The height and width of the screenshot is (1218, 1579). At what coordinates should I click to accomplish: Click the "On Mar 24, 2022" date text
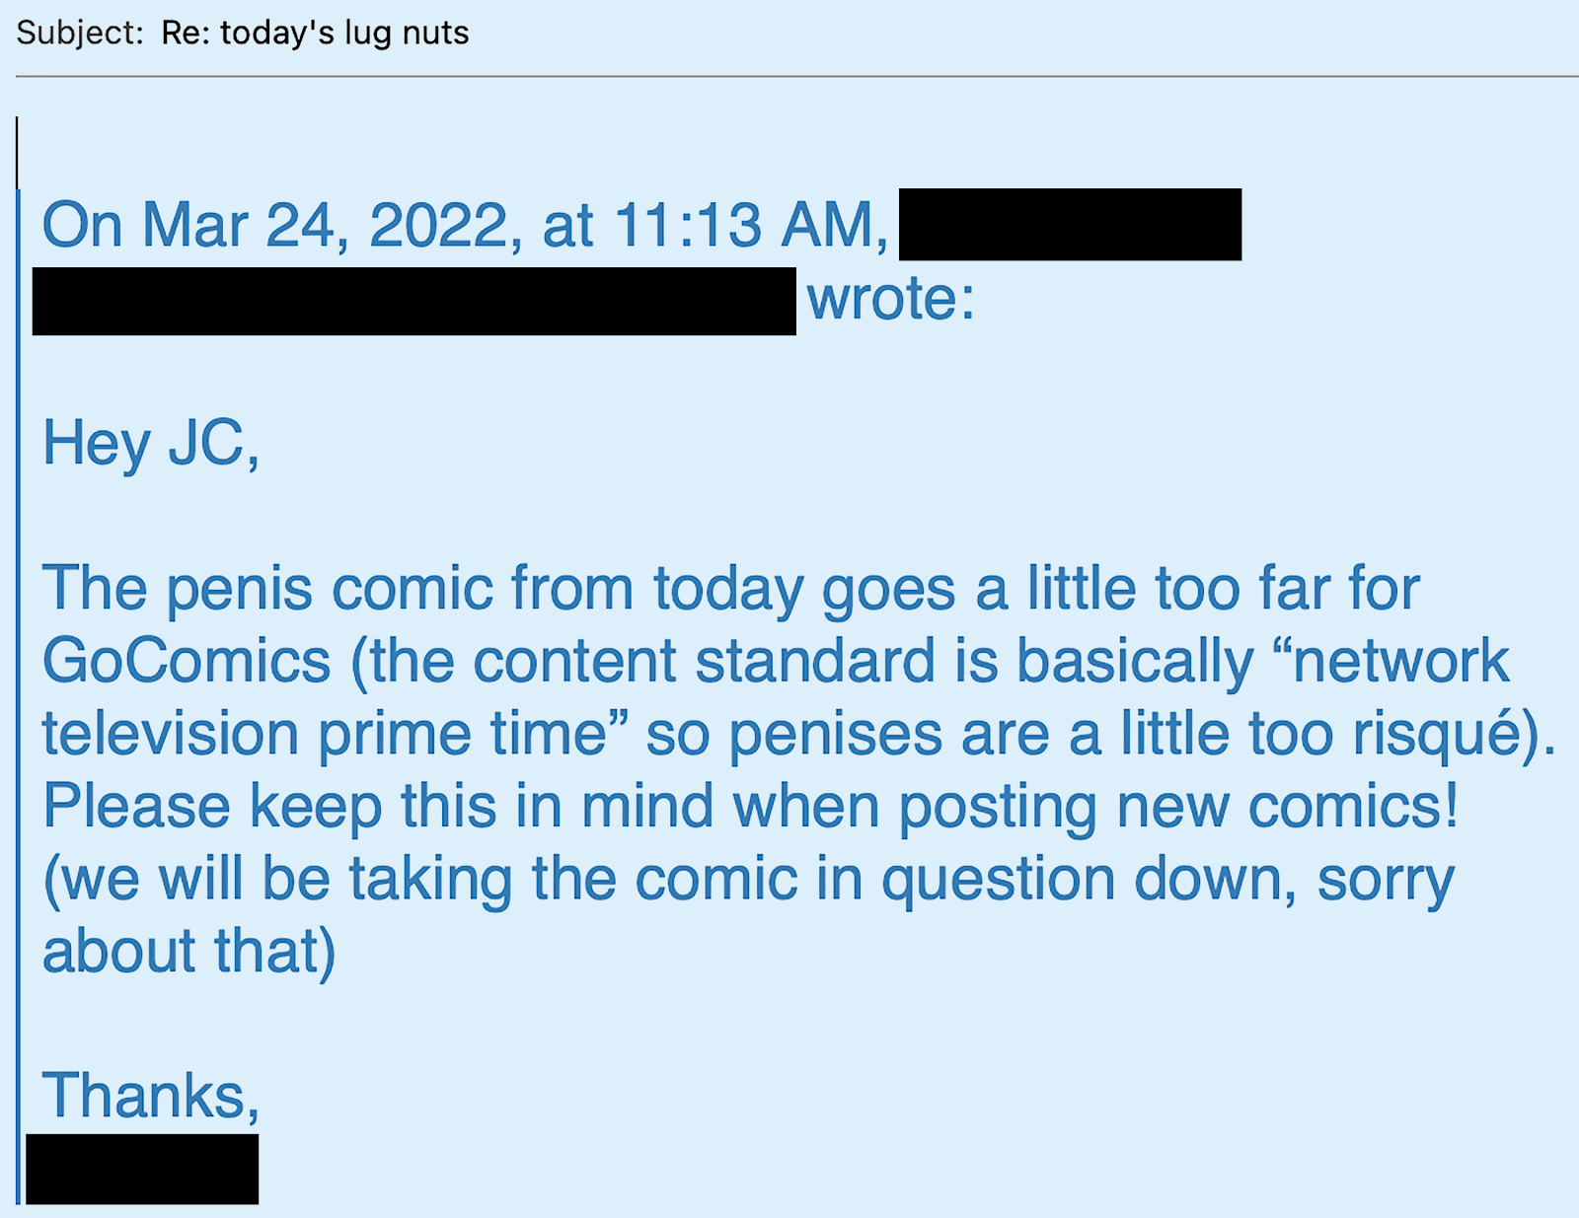(274, 226)
